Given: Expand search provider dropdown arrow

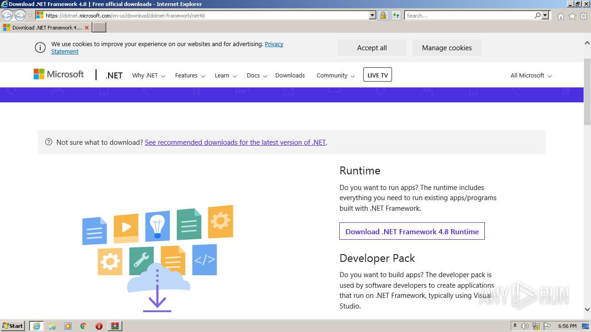Looking at the screenshot, I should [x=545, y=16].
